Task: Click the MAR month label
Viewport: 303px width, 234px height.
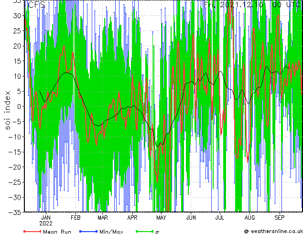Action: tap(103, 218)
